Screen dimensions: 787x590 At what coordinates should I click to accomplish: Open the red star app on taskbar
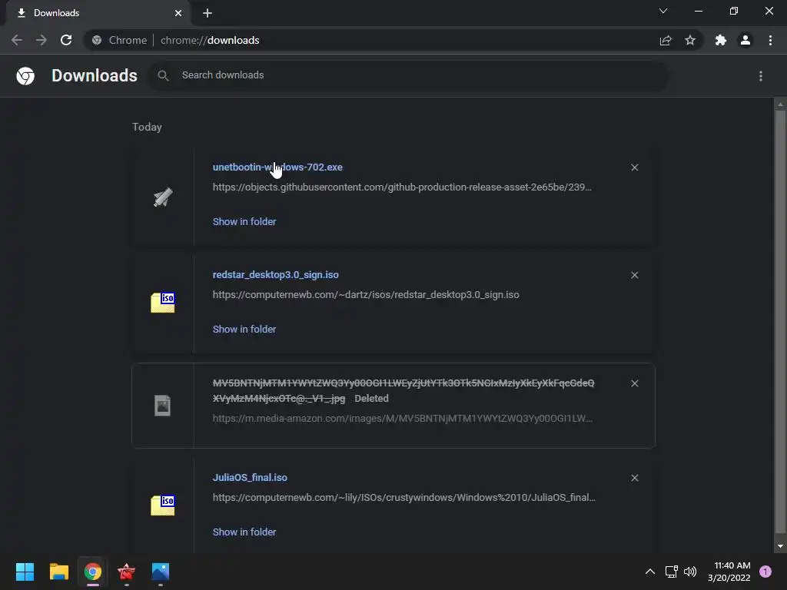pos(127,572)
